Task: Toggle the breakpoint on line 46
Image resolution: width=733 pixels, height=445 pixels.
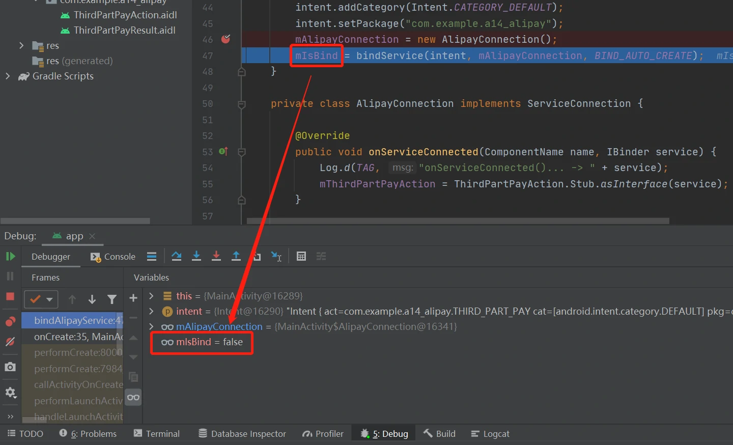Action: 225,39
